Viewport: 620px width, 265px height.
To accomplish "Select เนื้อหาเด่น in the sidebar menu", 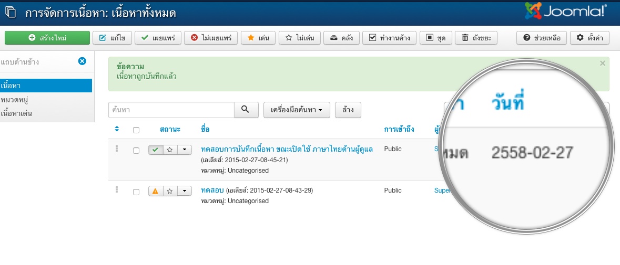I will [16, 113].
